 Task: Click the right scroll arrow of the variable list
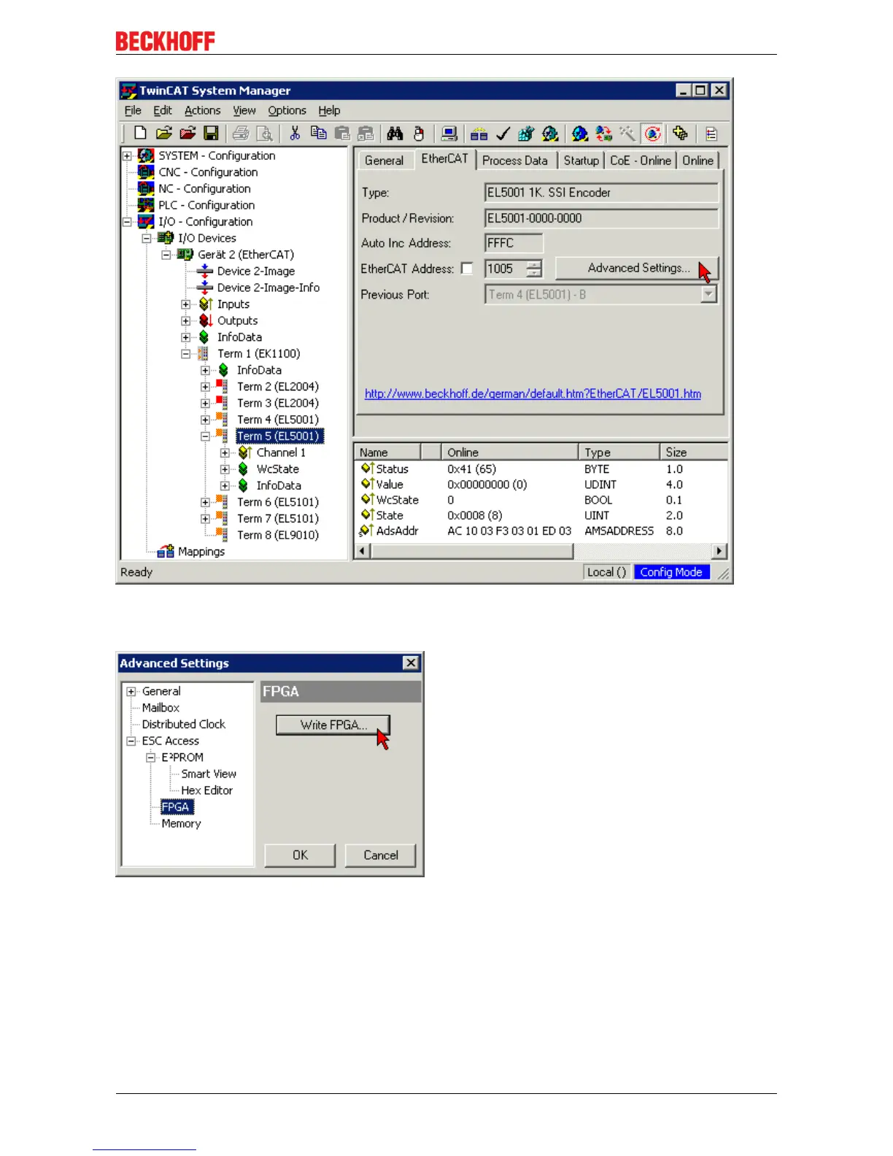(x=719, y=551)
